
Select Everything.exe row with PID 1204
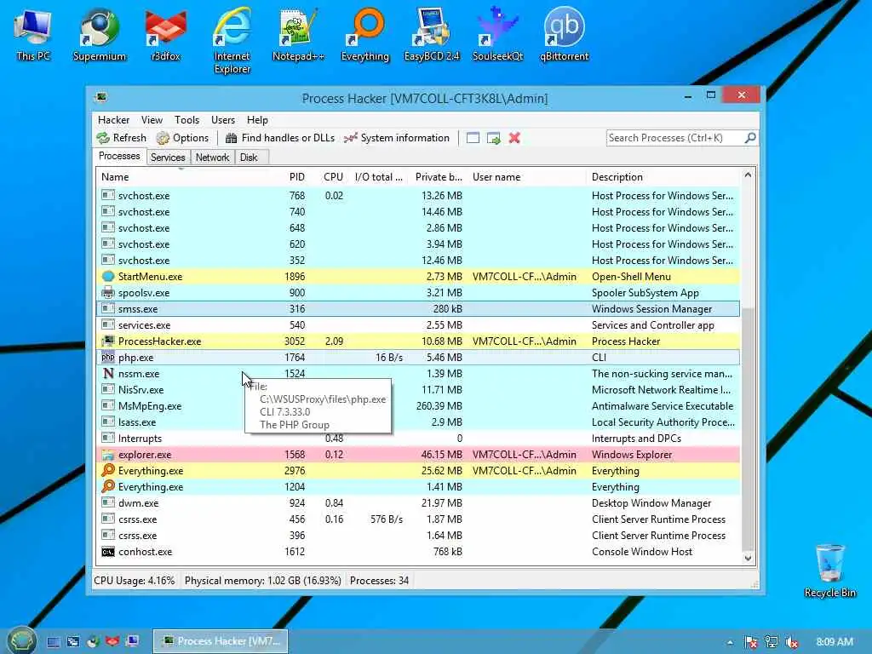418,486
